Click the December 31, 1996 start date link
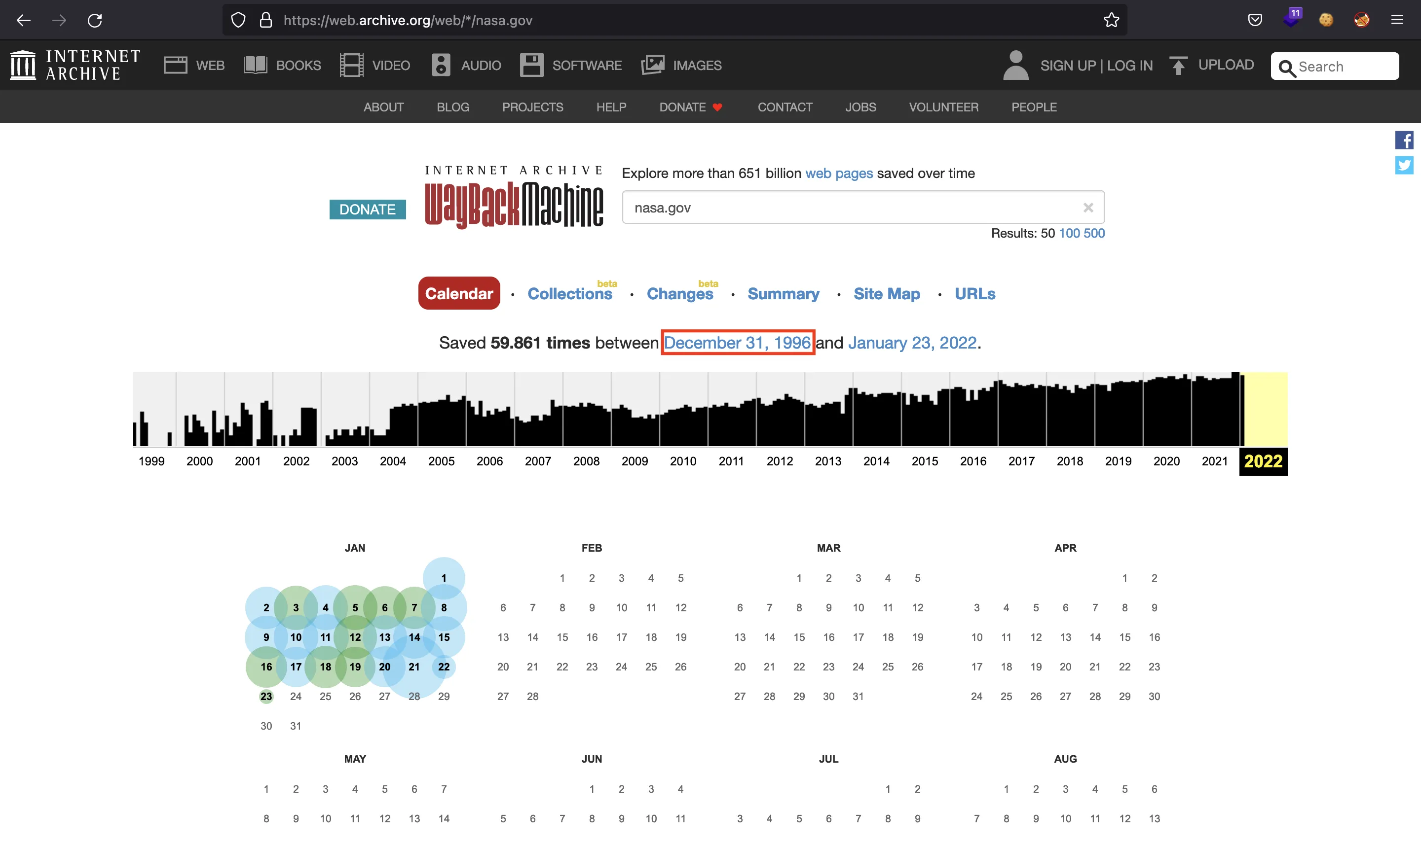 click(736, 343)
